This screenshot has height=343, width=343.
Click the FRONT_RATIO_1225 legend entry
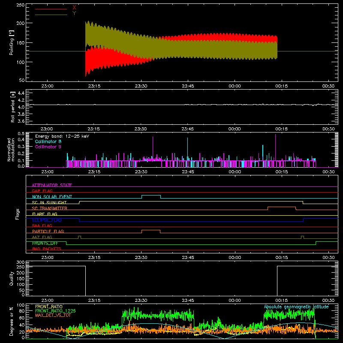click(x=55, y=311)
